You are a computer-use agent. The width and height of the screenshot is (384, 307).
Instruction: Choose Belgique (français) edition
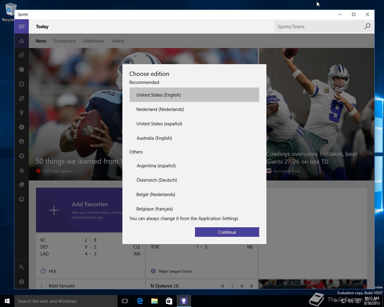[194, 208]
